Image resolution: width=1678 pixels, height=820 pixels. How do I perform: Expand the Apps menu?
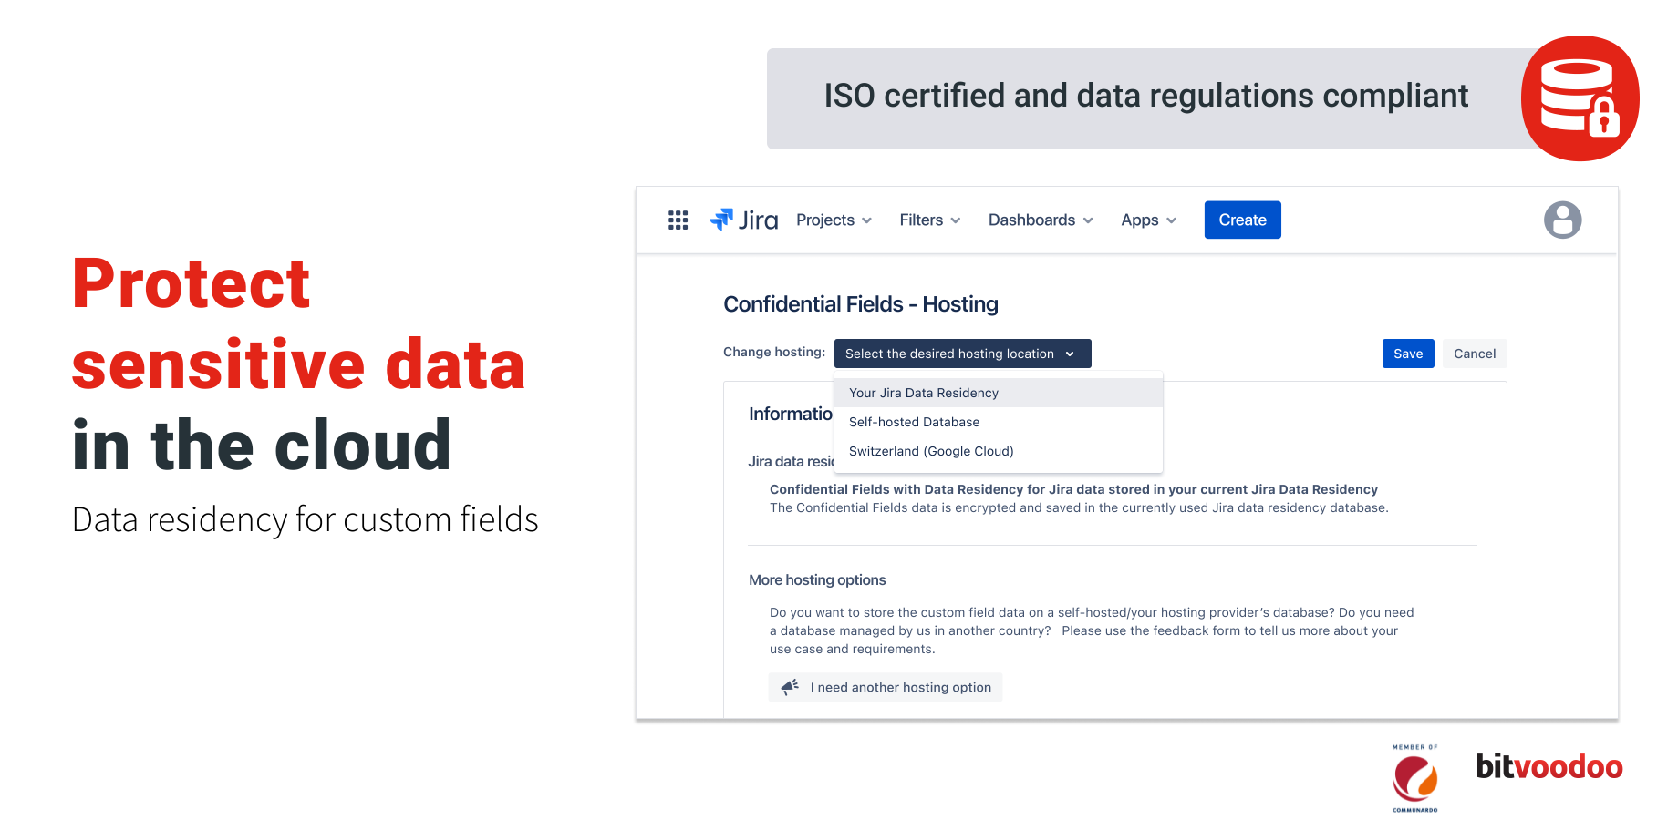[1148, 220]
